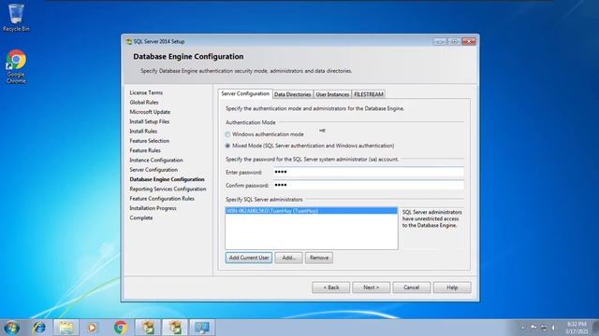Proceed with the Next > button
599x336 pixels.
pos(371,287)
